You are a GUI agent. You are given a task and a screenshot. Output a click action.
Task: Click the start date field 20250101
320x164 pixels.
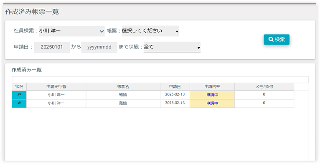(52, 47)
